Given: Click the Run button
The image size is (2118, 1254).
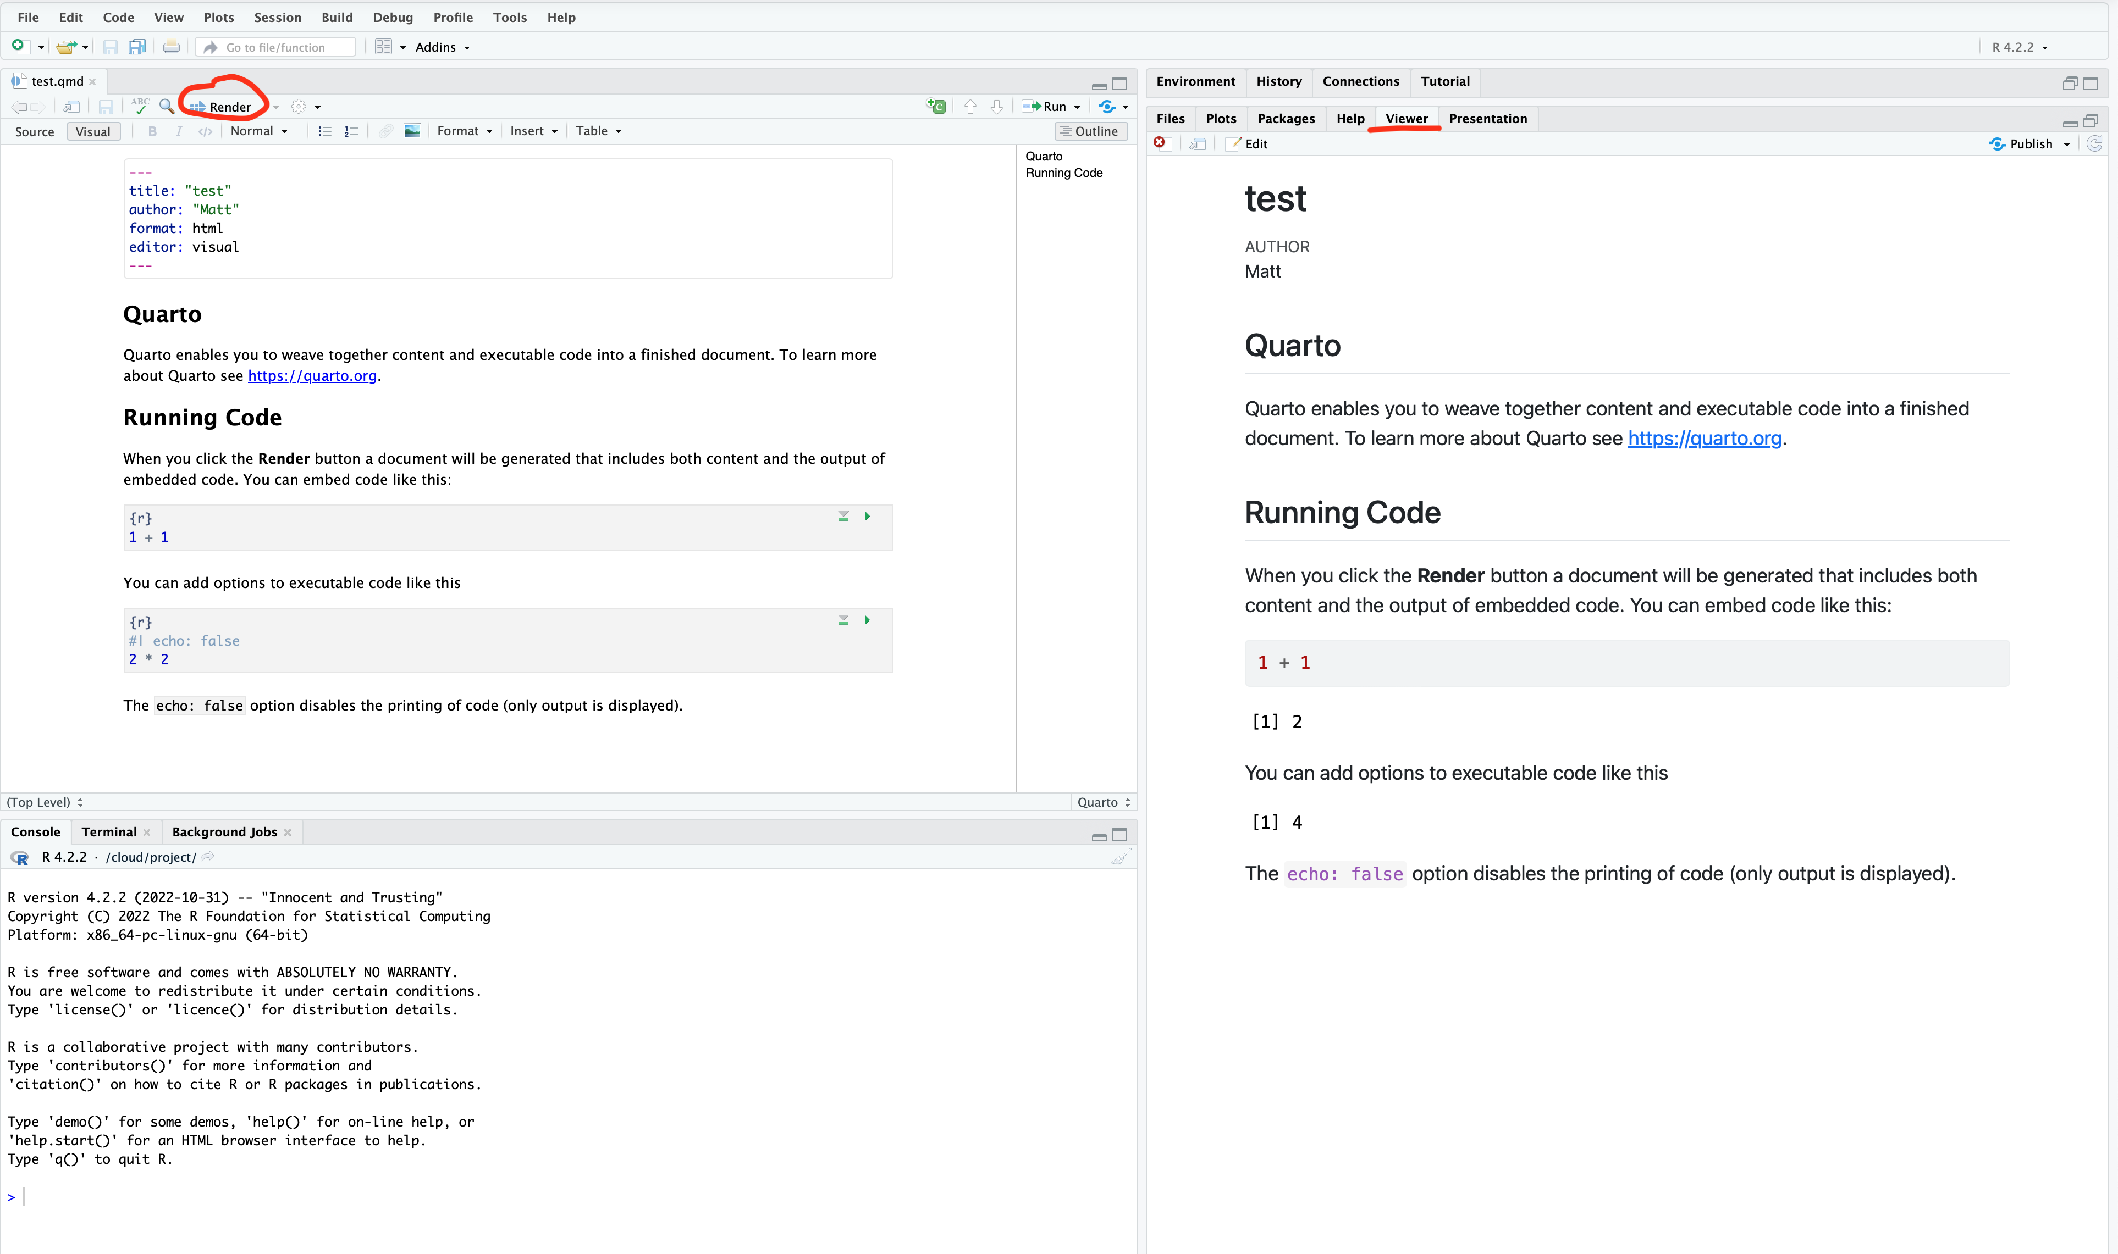Looking at the screenshot, I should pyautogui.click(x=1044, y=107).
